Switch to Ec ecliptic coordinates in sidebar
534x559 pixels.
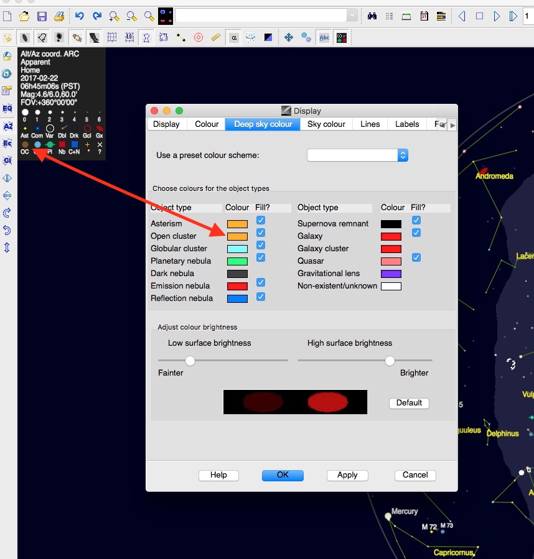(7, 143)
